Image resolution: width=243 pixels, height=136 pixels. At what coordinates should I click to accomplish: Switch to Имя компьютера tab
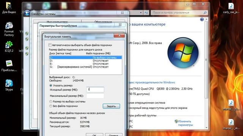coord(57,22)
